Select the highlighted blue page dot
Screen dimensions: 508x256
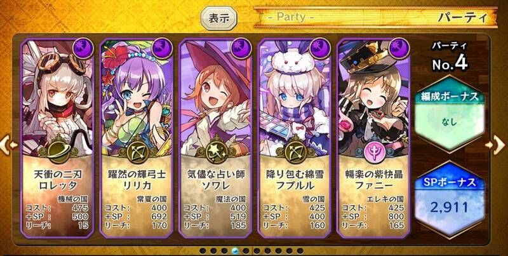(235, 251)
